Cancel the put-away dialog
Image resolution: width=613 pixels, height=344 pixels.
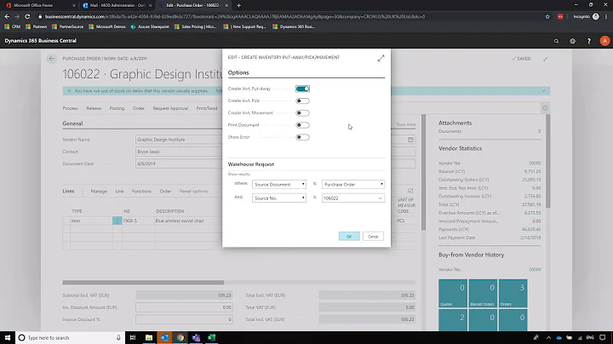[x=373, y=236]
